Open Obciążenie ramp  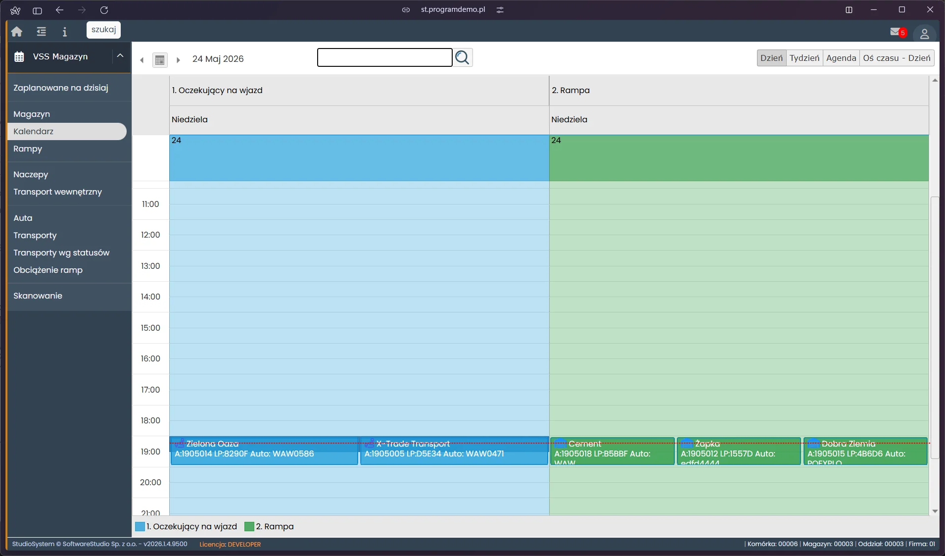[48, 270]
